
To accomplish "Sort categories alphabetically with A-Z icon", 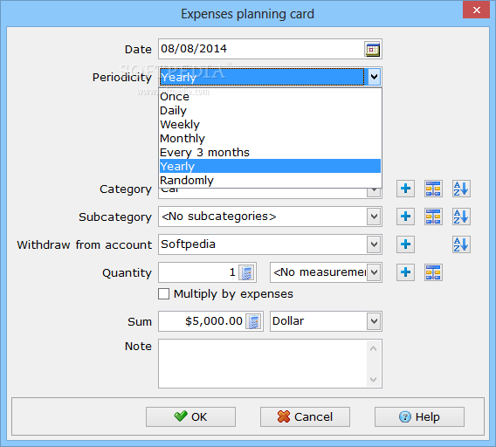I will [x=461, y=189].
